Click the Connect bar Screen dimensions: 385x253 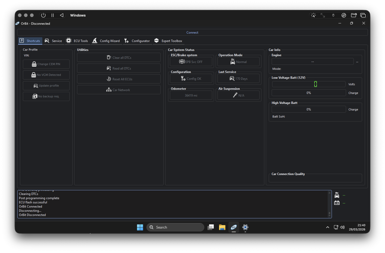coord(192,32)
